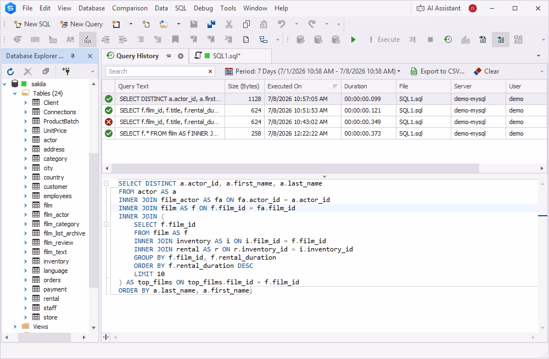549x359 pixels.
Task: Click Export to CSV button
Action: (438, 71)
